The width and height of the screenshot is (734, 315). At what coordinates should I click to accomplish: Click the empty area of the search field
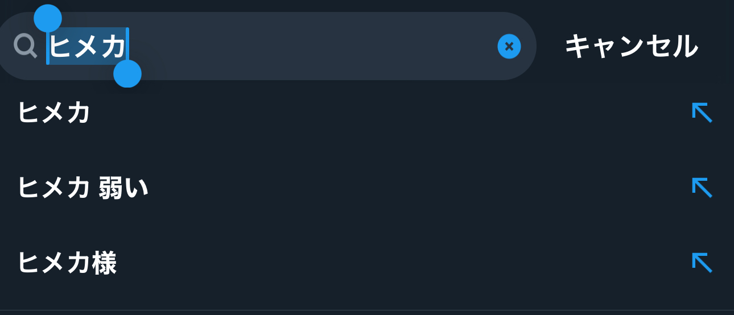coord(313,47)
